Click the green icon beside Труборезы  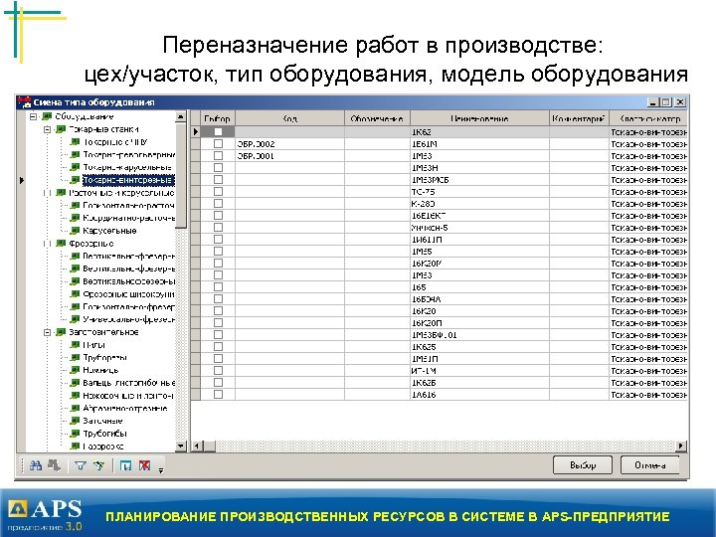75,358
